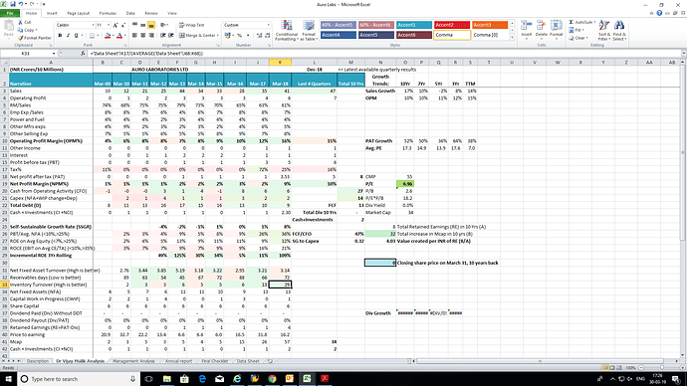
Task: Open the Clear options
Action: [x=578, y=38]
